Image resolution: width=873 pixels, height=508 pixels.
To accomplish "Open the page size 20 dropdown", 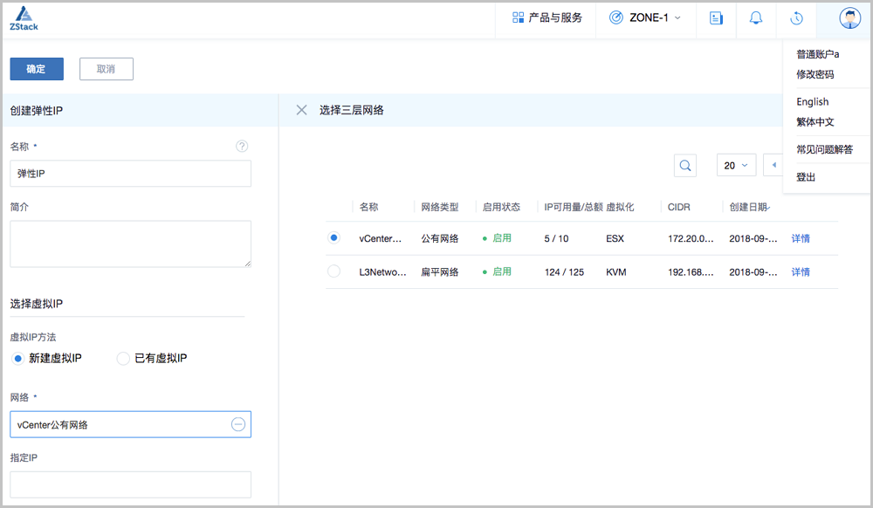I will 736,165.
